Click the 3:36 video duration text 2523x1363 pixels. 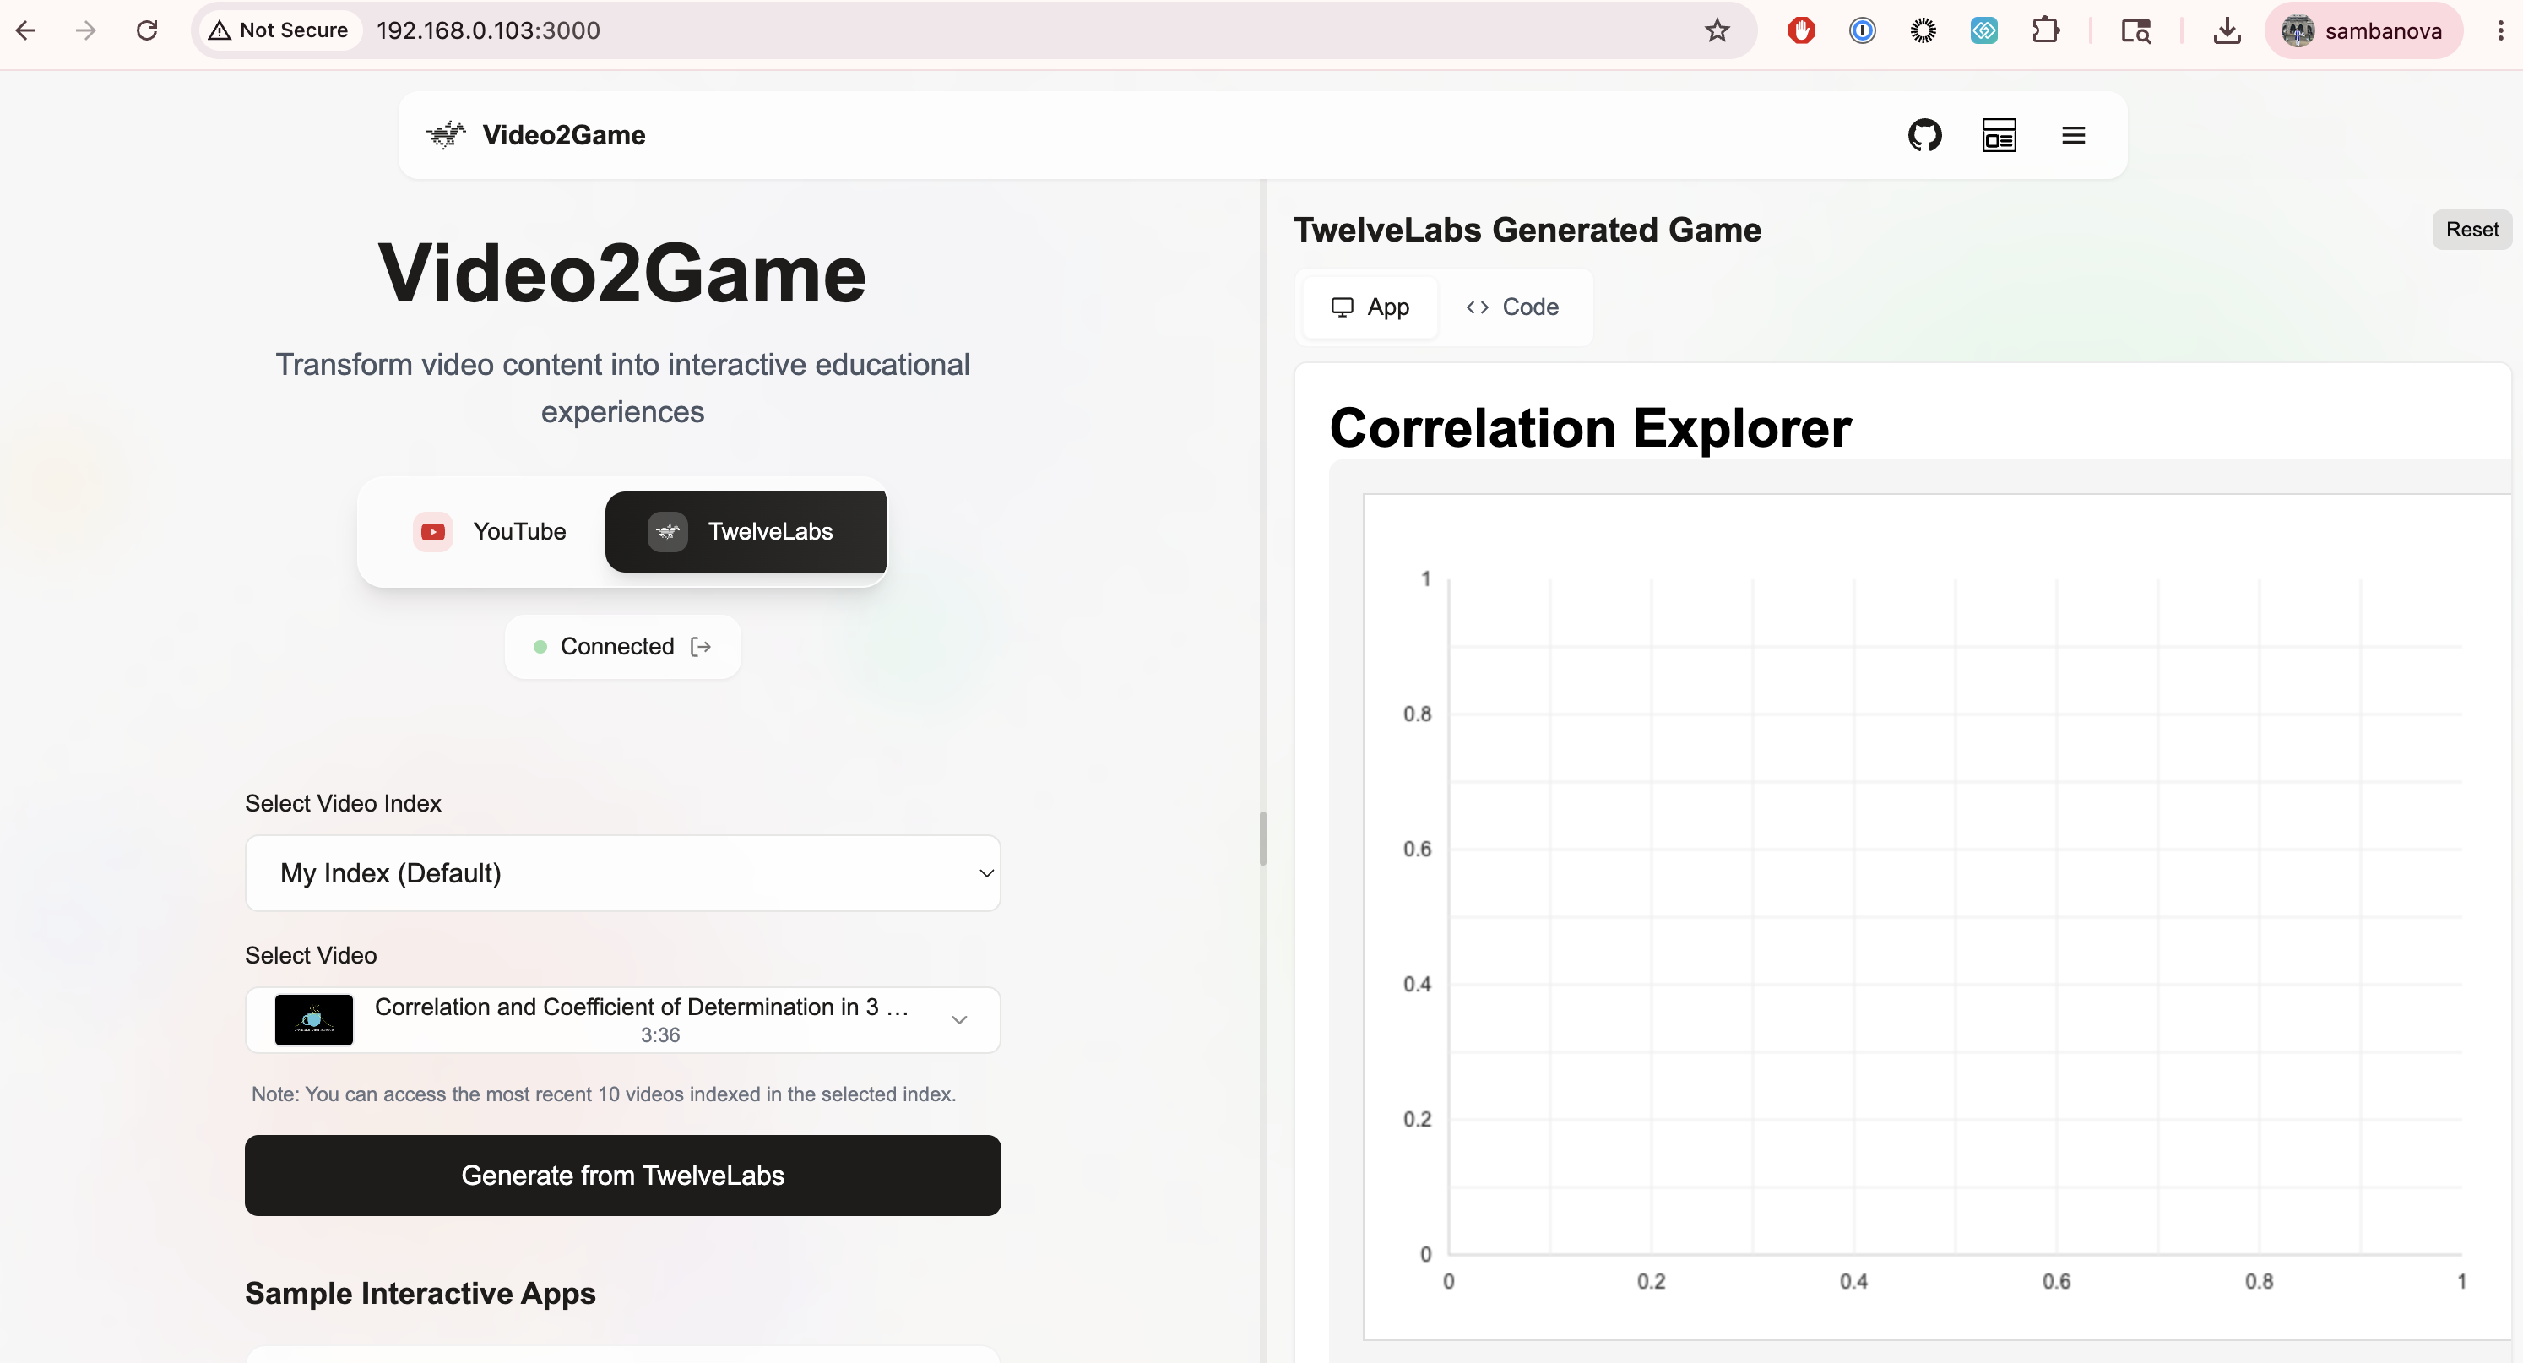click(660, 1035)
